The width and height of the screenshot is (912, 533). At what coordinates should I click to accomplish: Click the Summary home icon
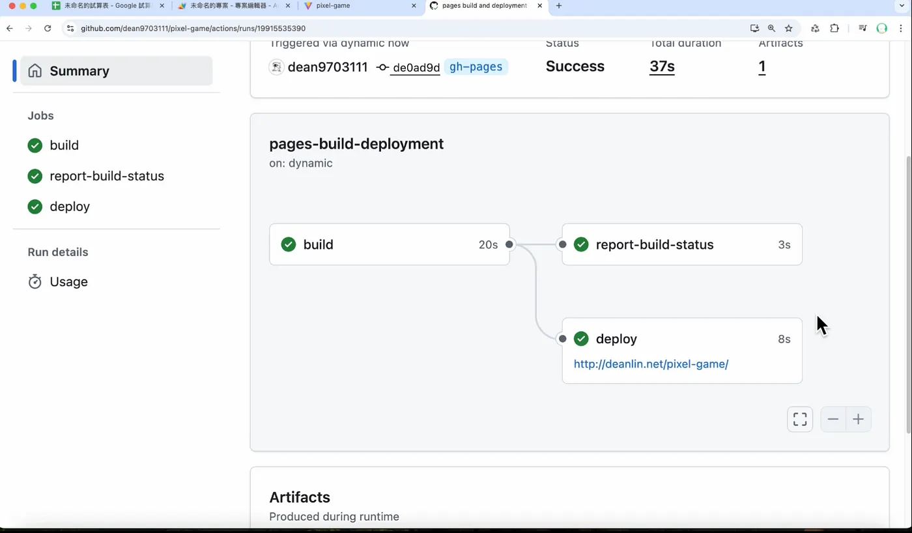[35, 71]
